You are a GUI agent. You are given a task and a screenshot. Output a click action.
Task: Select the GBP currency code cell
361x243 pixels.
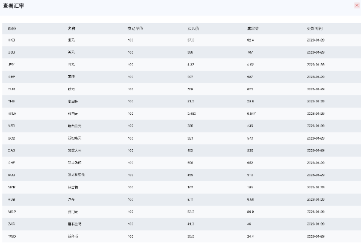(x=11, y=77)
